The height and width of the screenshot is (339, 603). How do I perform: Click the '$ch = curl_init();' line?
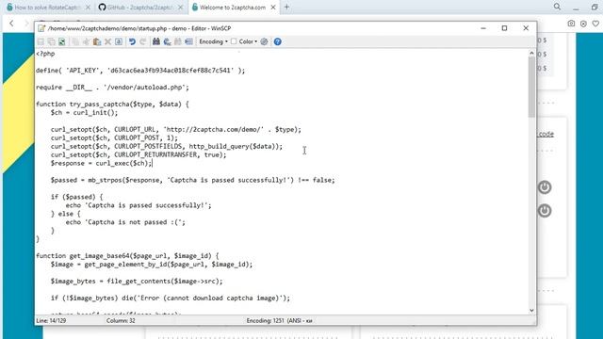(84, 113)
